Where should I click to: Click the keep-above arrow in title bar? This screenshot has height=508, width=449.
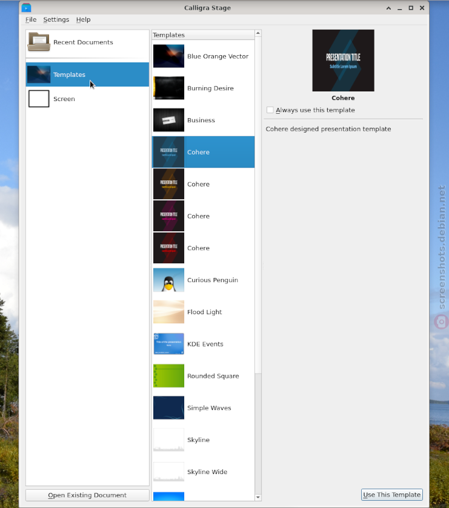pos(388,8)
